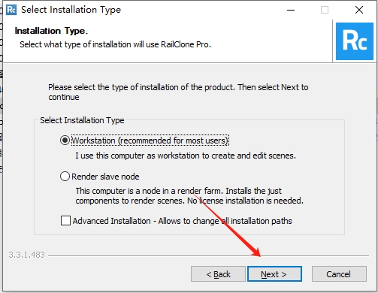The image size is (378, 293).
Task: Click the 'Advanced Installation - Allows to change' label
Action: [146, 221]
